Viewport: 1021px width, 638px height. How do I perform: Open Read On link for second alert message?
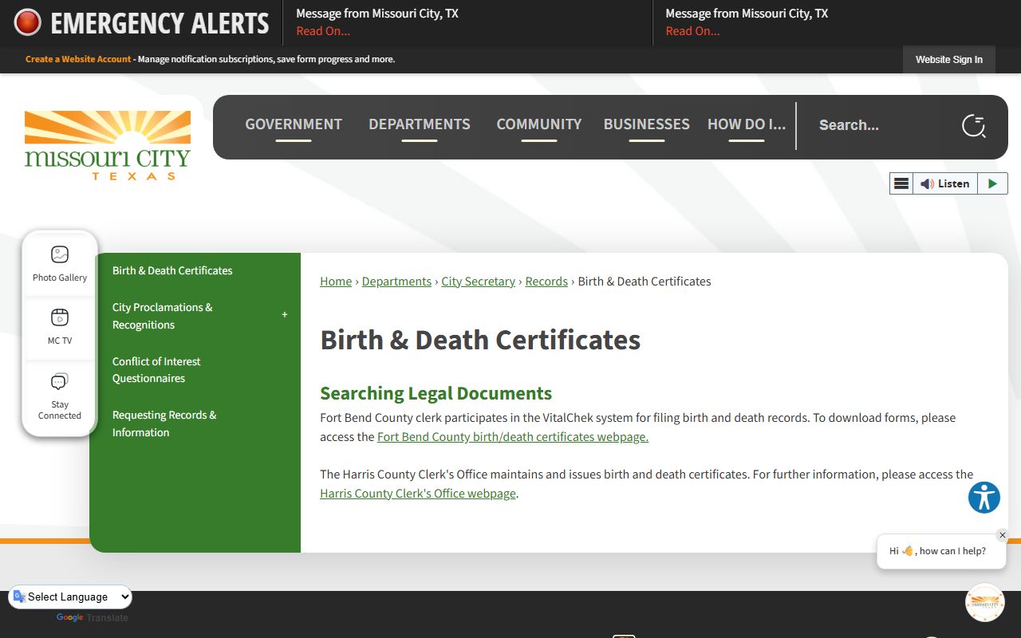tap(692, 31)
